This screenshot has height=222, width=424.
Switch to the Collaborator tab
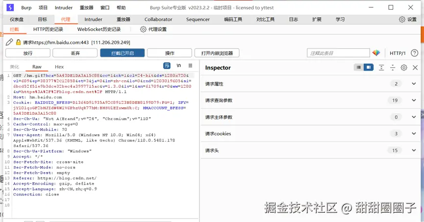[158, 19]
